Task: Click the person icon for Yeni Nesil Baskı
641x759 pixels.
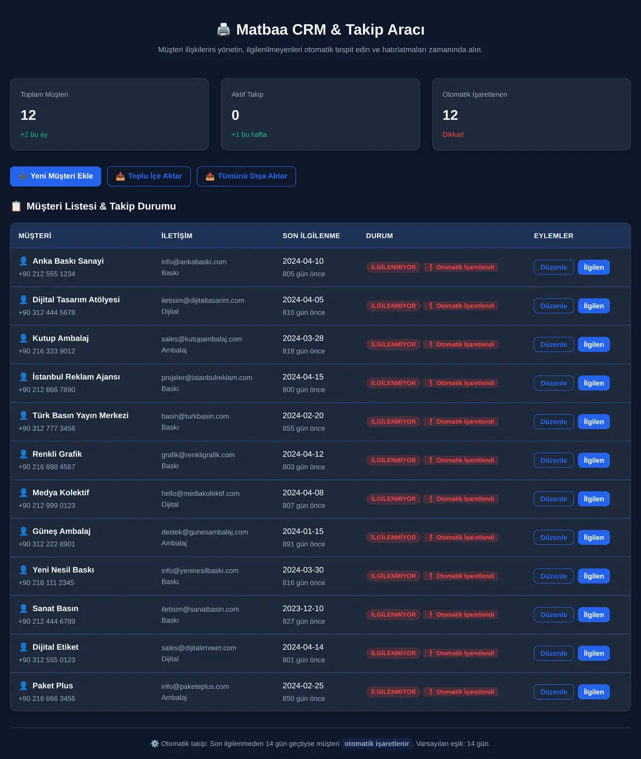Action: (x=24, y=570)
